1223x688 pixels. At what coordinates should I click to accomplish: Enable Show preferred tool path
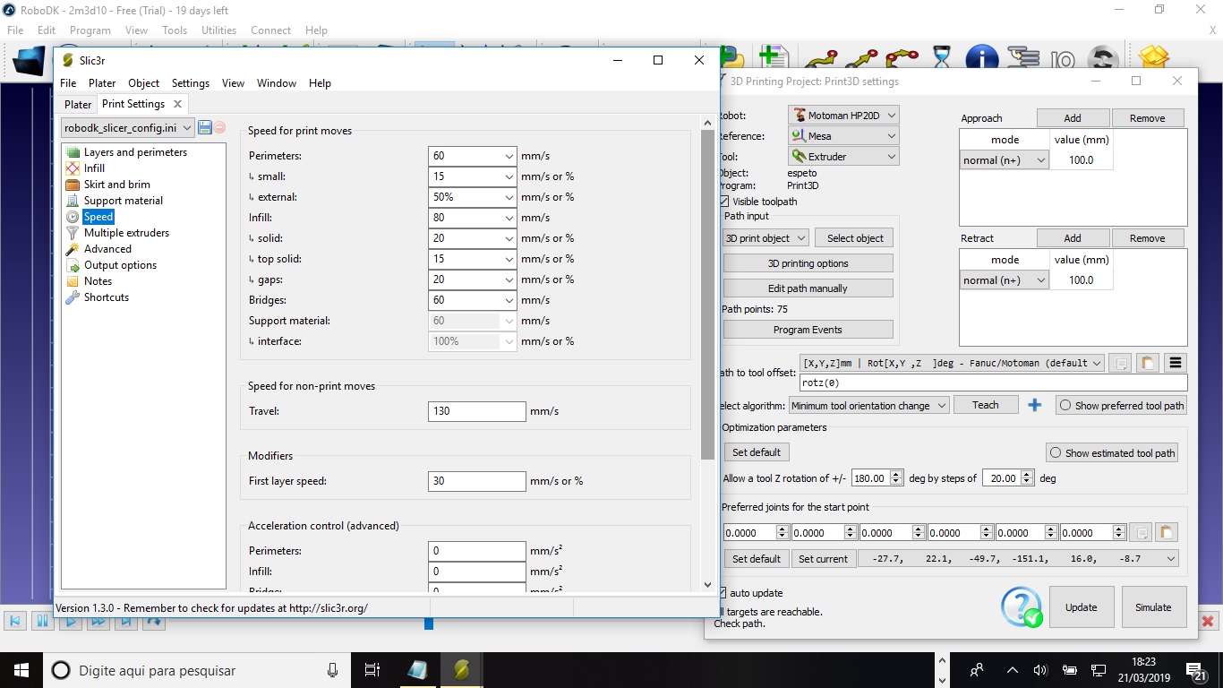point(1065,406)
